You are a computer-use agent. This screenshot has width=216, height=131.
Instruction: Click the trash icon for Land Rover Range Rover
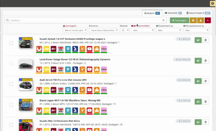[x=206, y=61]
